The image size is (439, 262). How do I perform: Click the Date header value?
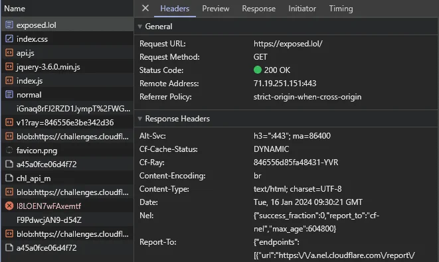tap(308, 202)
